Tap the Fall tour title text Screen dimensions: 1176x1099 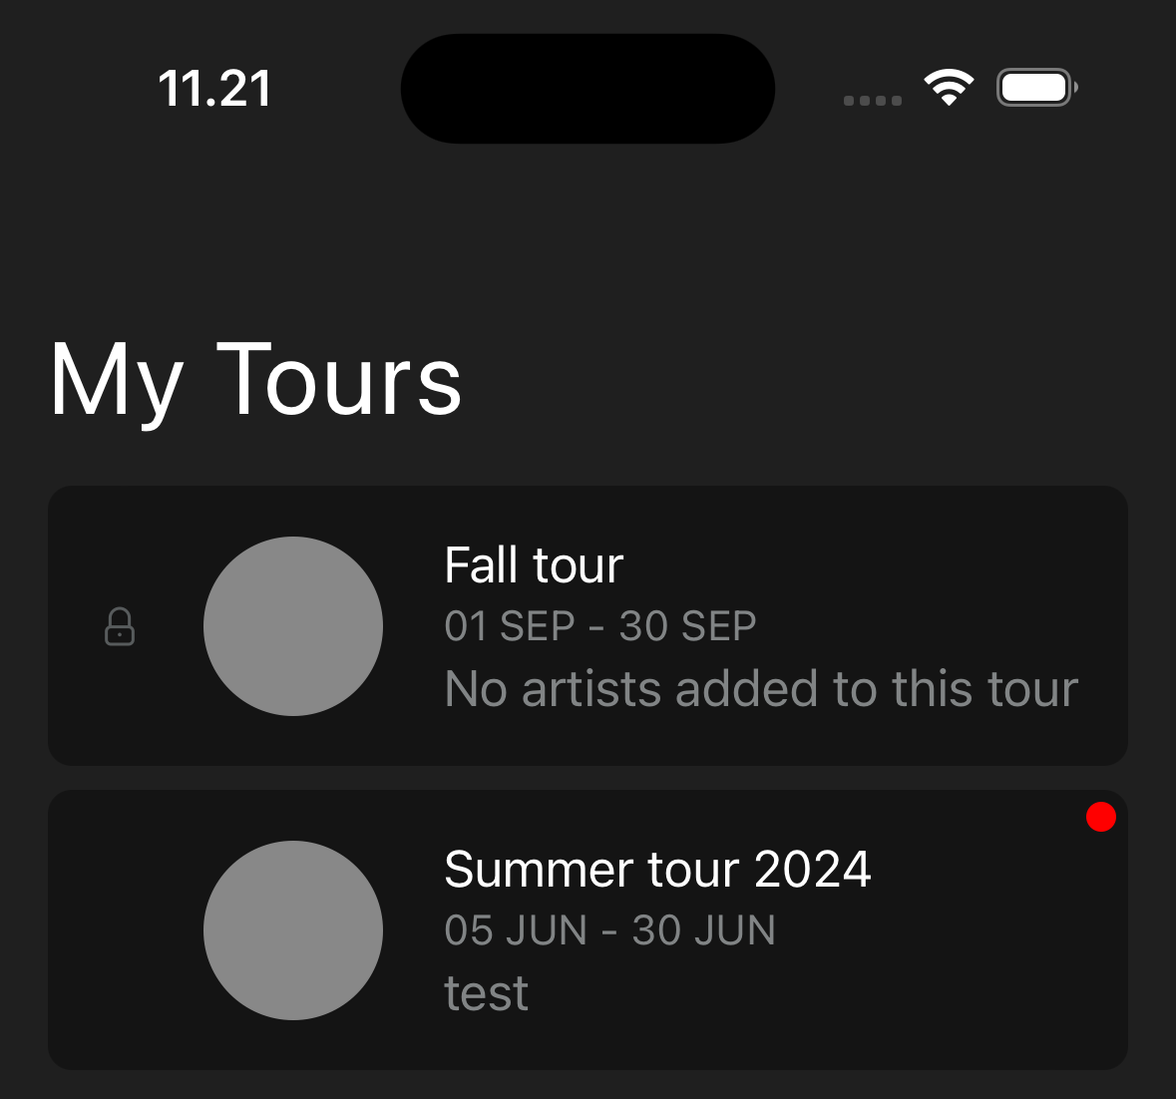coord(534,564)
